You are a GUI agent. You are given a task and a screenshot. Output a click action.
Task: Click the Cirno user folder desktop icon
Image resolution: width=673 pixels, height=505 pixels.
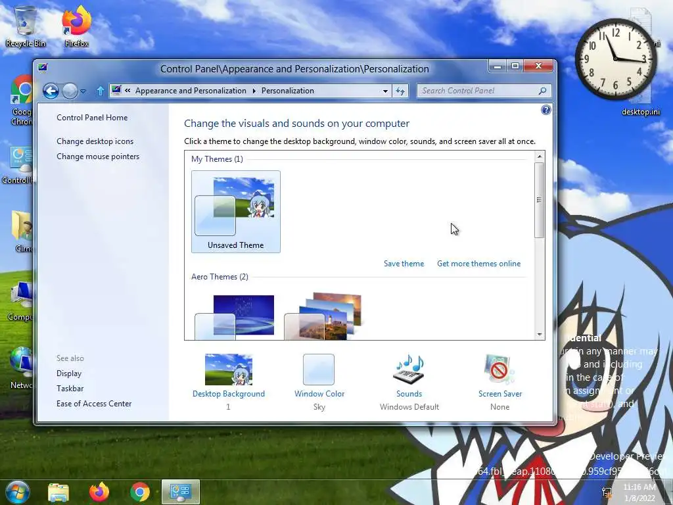pos(22,231)
